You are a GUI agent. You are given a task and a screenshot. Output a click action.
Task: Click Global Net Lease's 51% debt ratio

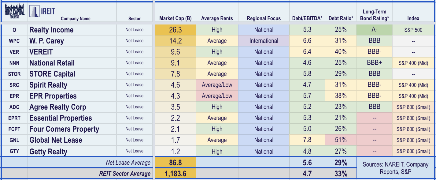click(x=341, y=140)
